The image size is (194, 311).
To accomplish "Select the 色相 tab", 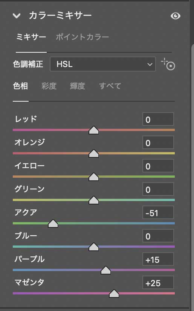I will [20, 86].
